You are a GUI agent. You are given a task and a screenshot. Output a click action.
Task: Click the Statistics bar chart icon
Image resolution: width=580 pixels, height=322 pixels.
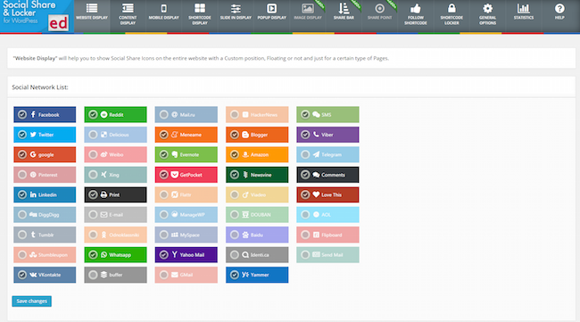524,8
